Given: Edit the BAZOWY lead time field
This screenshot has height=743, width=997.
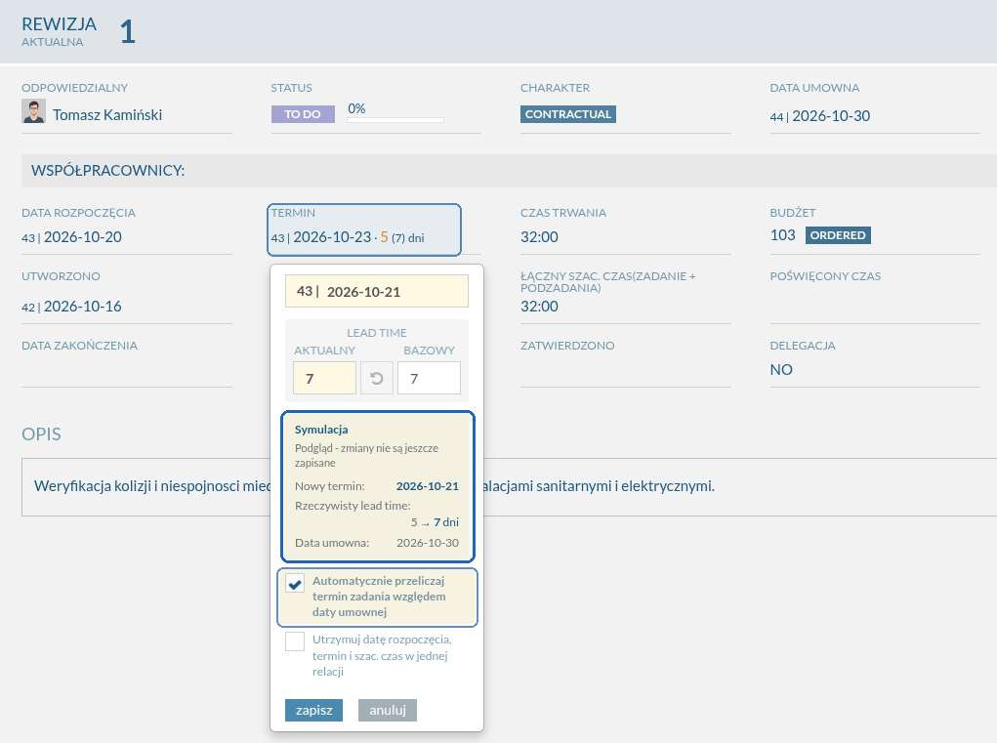Looking at the screenshot, I should (430, 378).
